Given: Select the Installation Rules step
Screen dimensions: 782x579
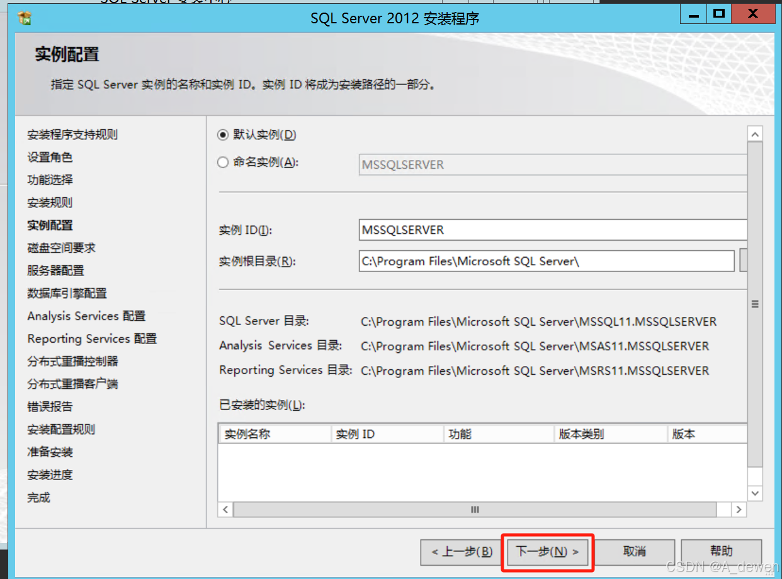Looking at the screenshot, I should 50,203.
